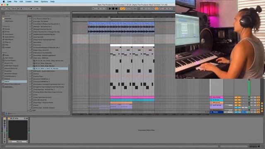This screenshot has height=149, width=265.
Task: Expand the White Label Modular Ambient folder
Action: (30, 108)
